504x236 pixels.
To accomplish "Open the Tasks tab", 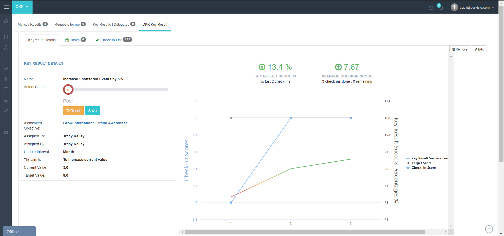I will [75, 40].
